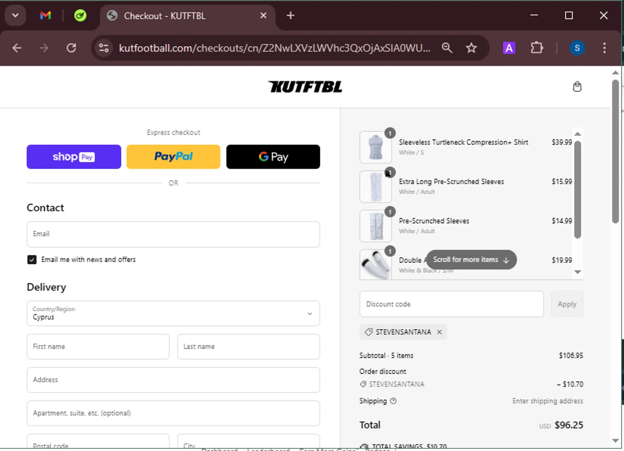Apply the discount code
This screenshot has height=451, width=624.
tap(567, 304)
